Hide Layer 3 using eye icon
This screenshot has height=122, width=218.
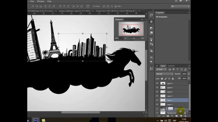(x=157, y=96)
